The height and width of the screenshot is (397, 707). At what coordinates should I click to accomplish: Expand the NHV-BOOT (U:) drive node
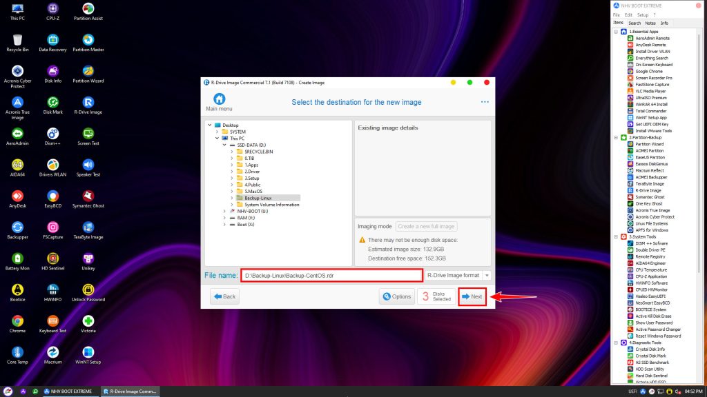(224, 211)
